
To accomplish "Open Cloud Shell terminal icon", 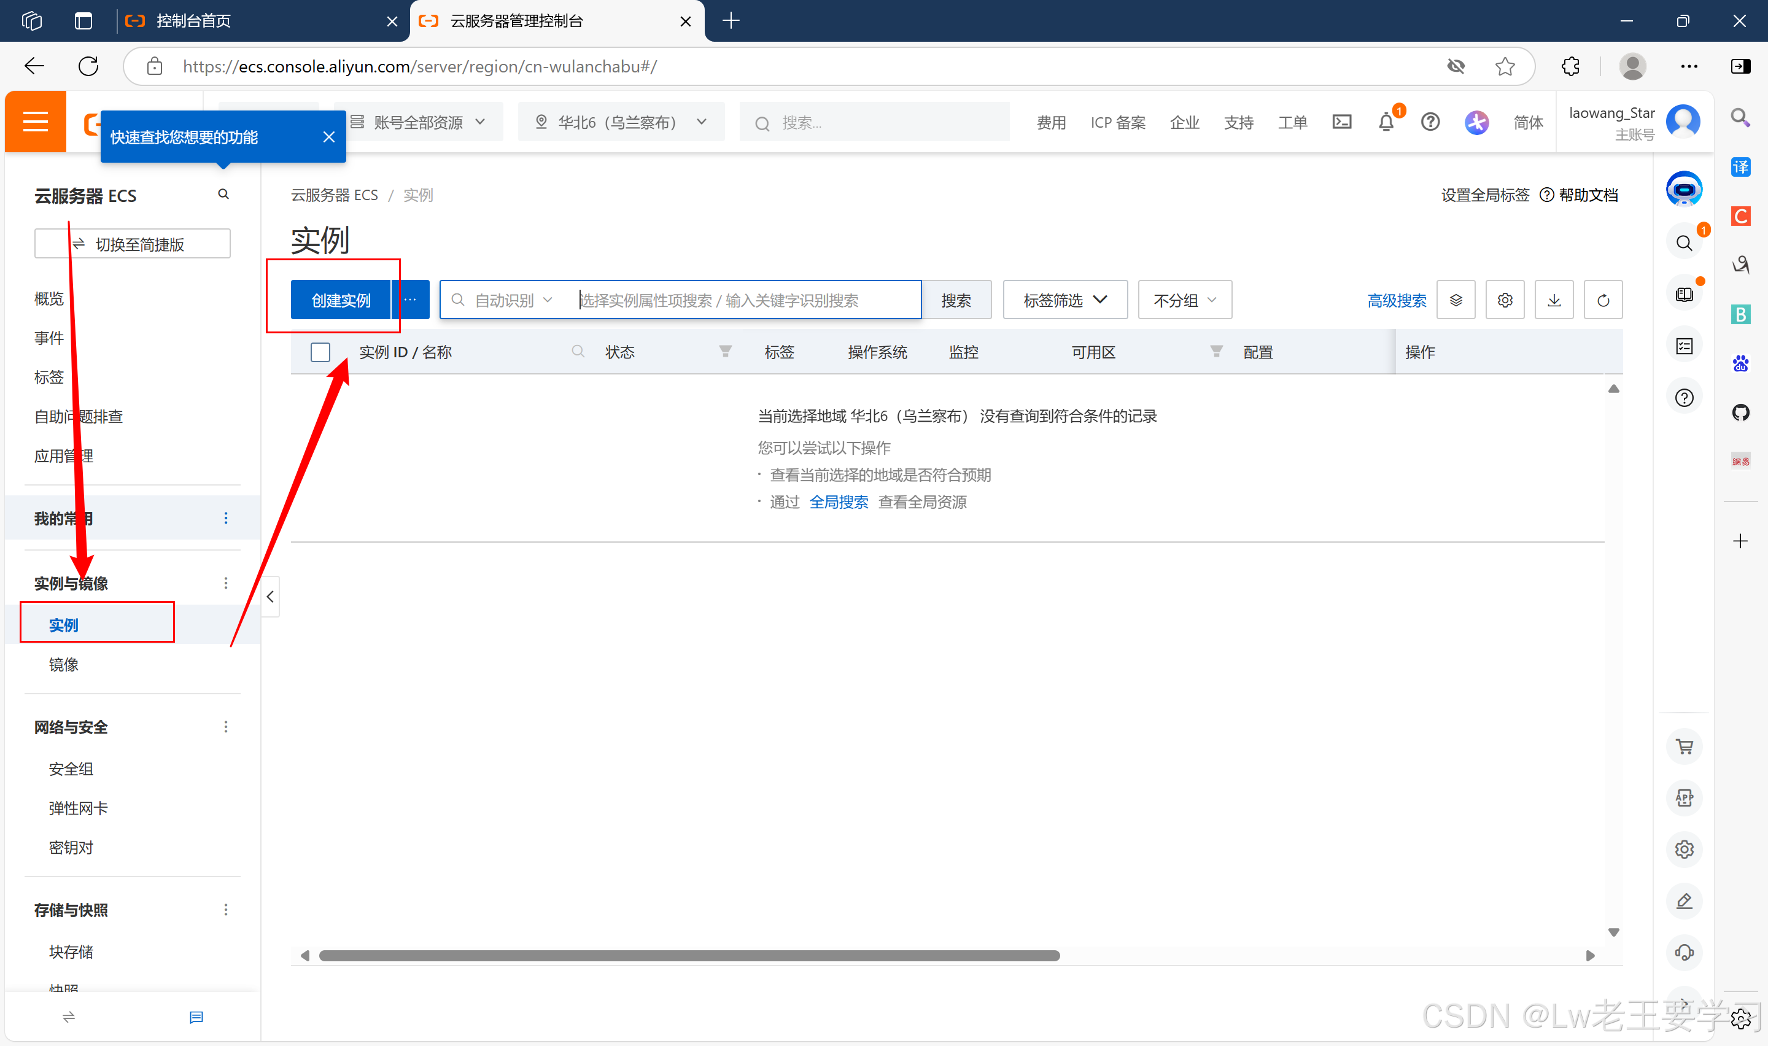I will [1342, 122].
